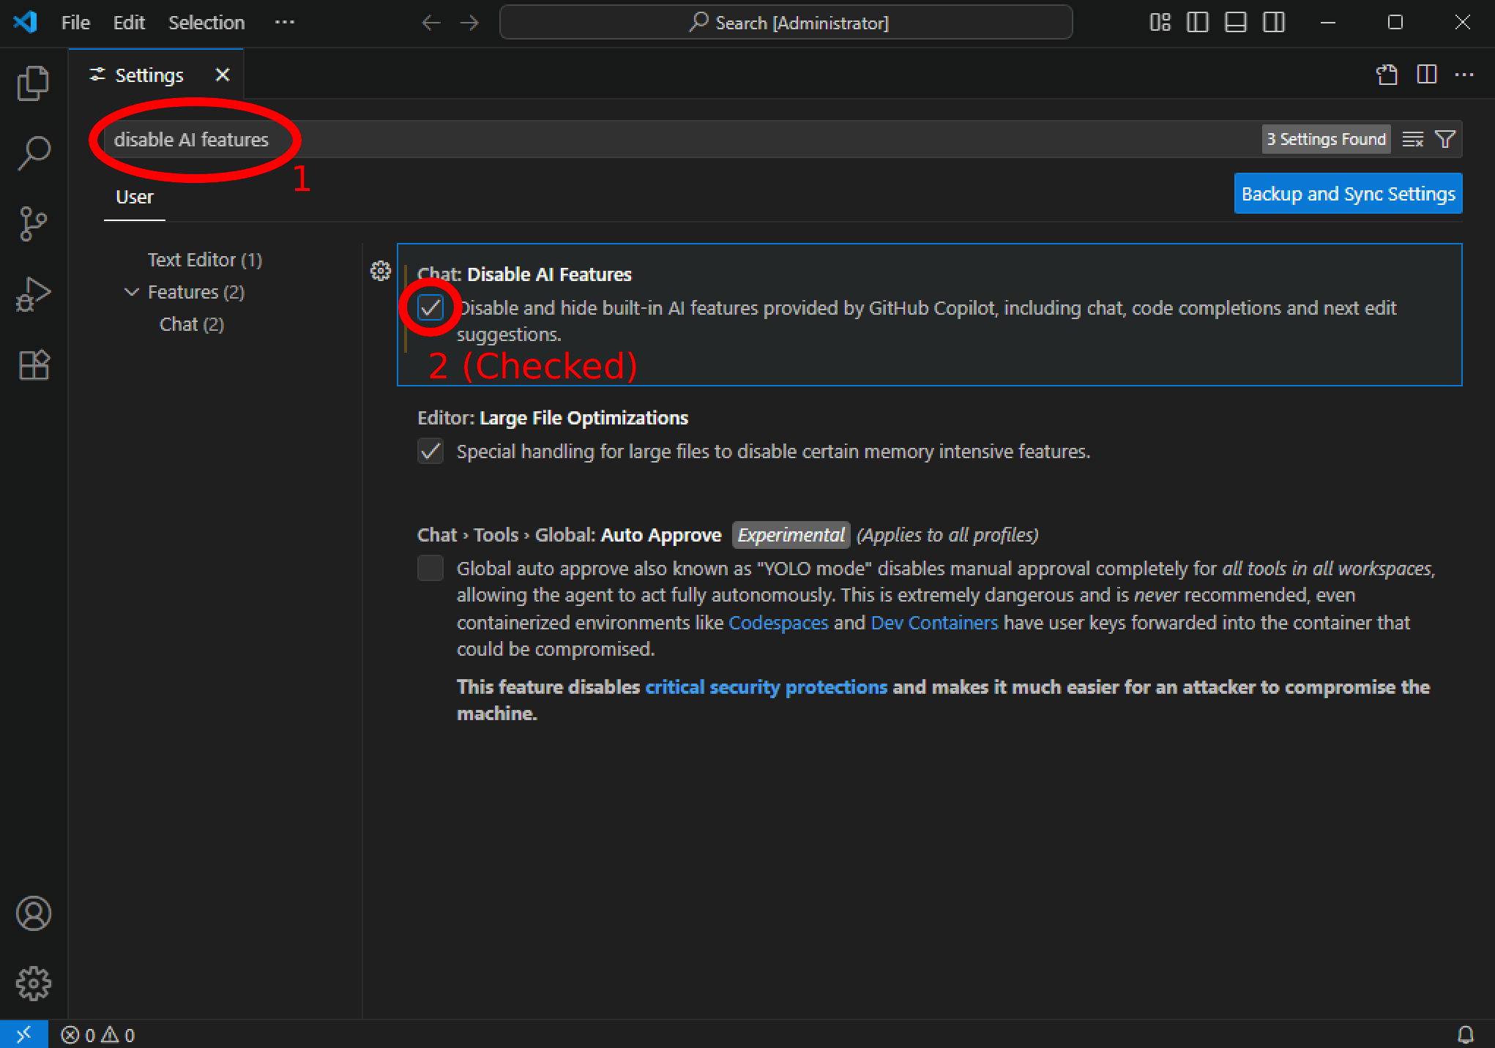Collapse the Features tree section
This screenshot has height=1048, width=1495.
click(x=132, y=292)
